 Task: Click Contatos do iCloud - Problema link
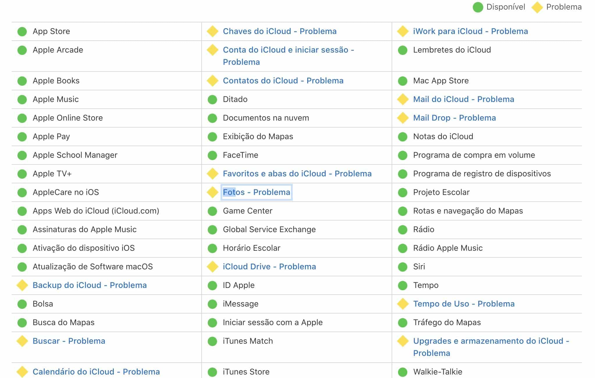(283, 81)
